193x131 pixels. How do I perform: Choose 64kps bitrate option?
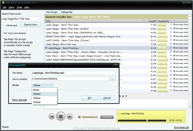[x=44, y=90]
